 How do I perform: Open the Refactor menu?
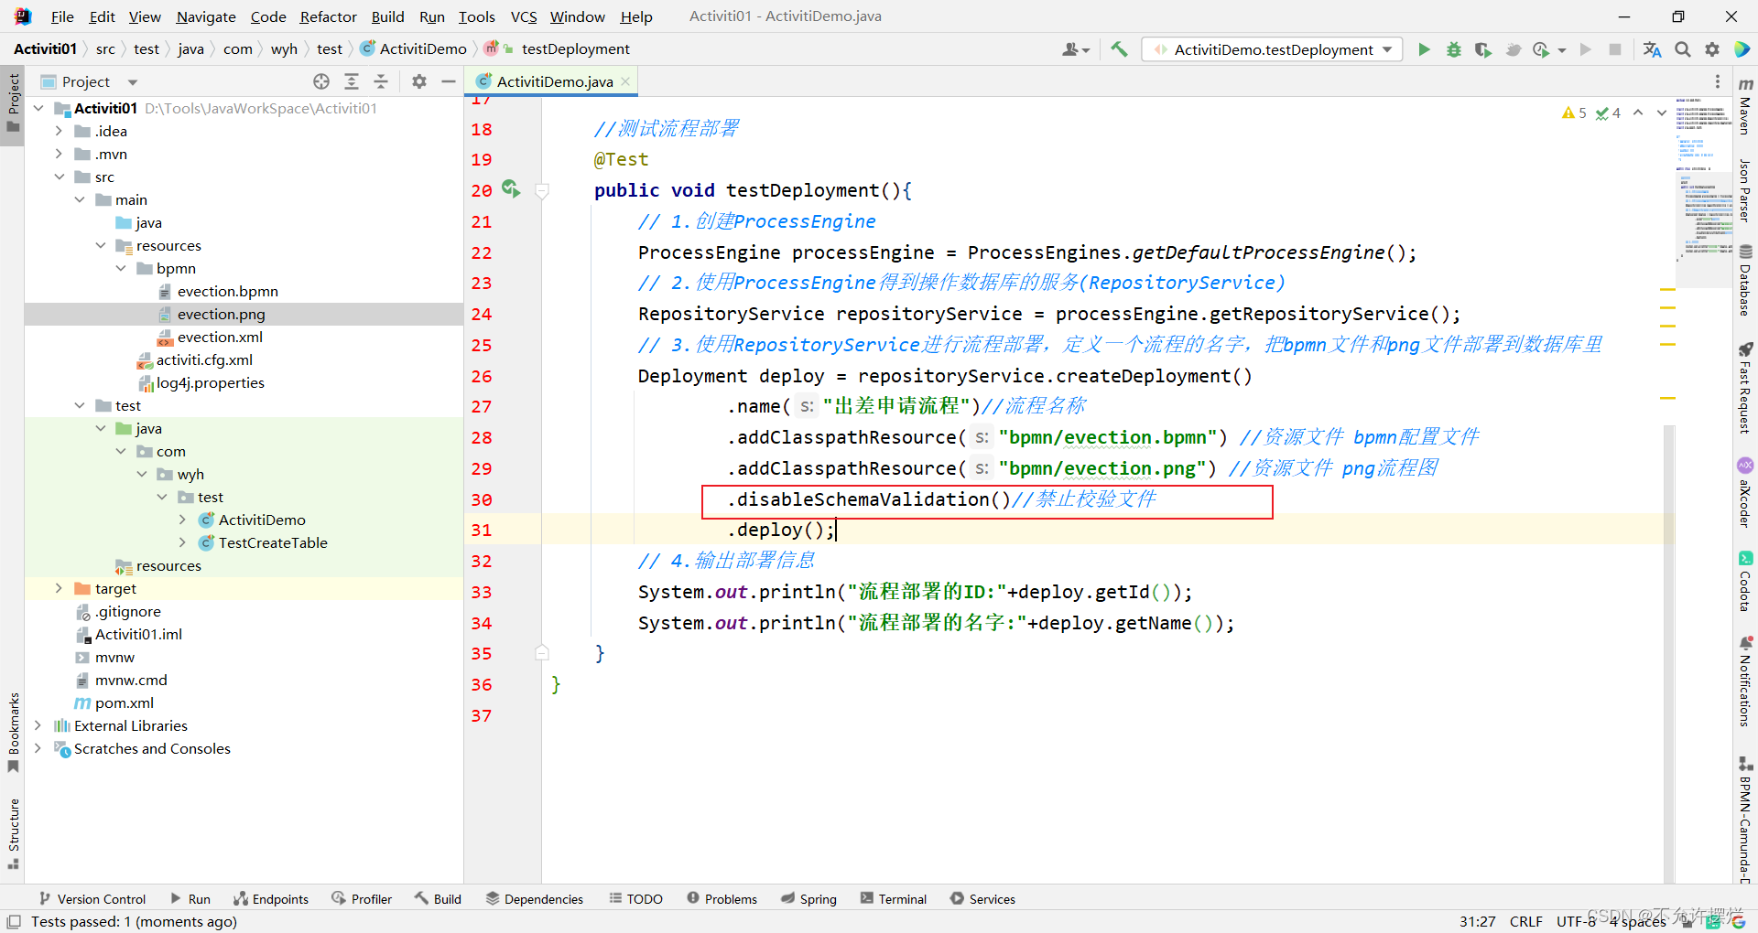tap(328, 16)
